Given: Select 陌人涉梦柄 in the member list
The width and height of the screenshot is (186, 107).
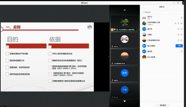Looking at the screenshot, I should tap(153, 57).
